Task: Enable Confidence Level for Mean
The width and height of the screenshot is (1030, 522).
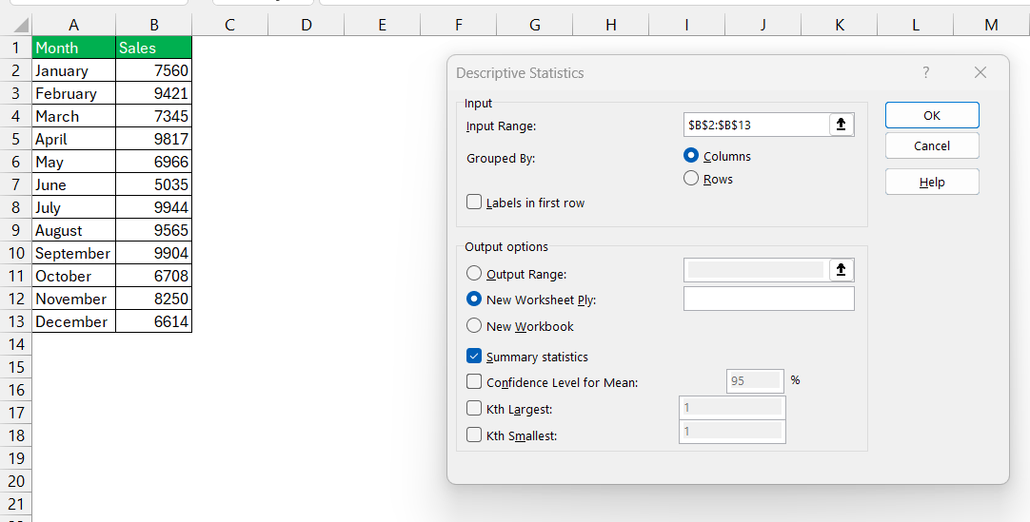Action: pyautogui.click(x=474, y=381)
